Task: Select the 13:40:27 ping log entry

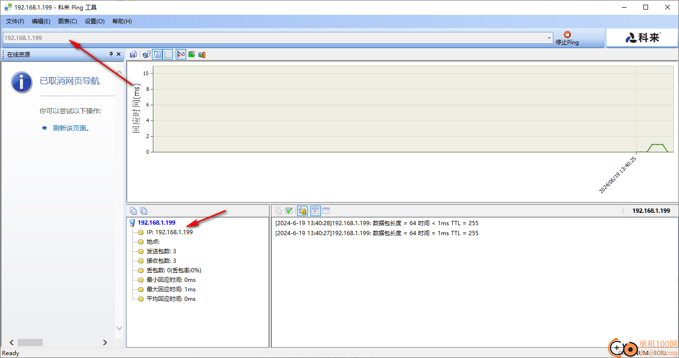Action: [x=377, y=233]
